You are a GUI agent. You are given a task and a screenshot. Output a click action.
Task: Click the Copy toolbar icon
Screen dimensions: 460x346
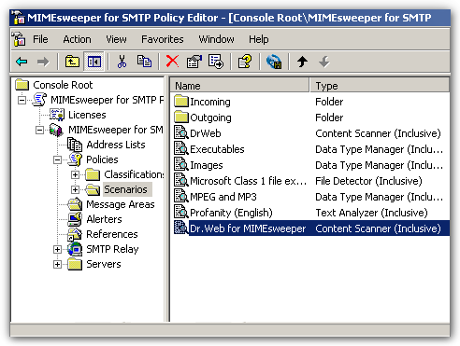144,62
